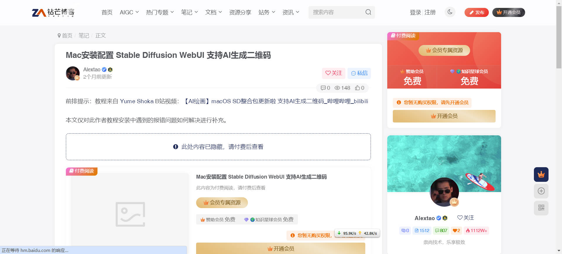This screenshot has height=254, width=562.
Task: Toggle dark mode moon icon
Action: tap(450, 12)
